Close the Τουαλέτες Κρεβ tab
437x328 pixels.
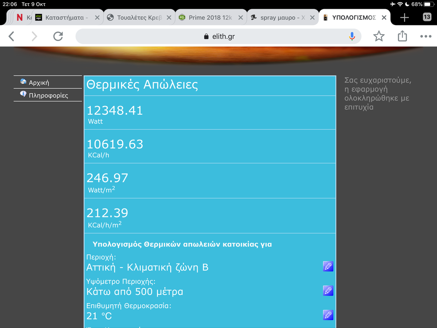169,18
